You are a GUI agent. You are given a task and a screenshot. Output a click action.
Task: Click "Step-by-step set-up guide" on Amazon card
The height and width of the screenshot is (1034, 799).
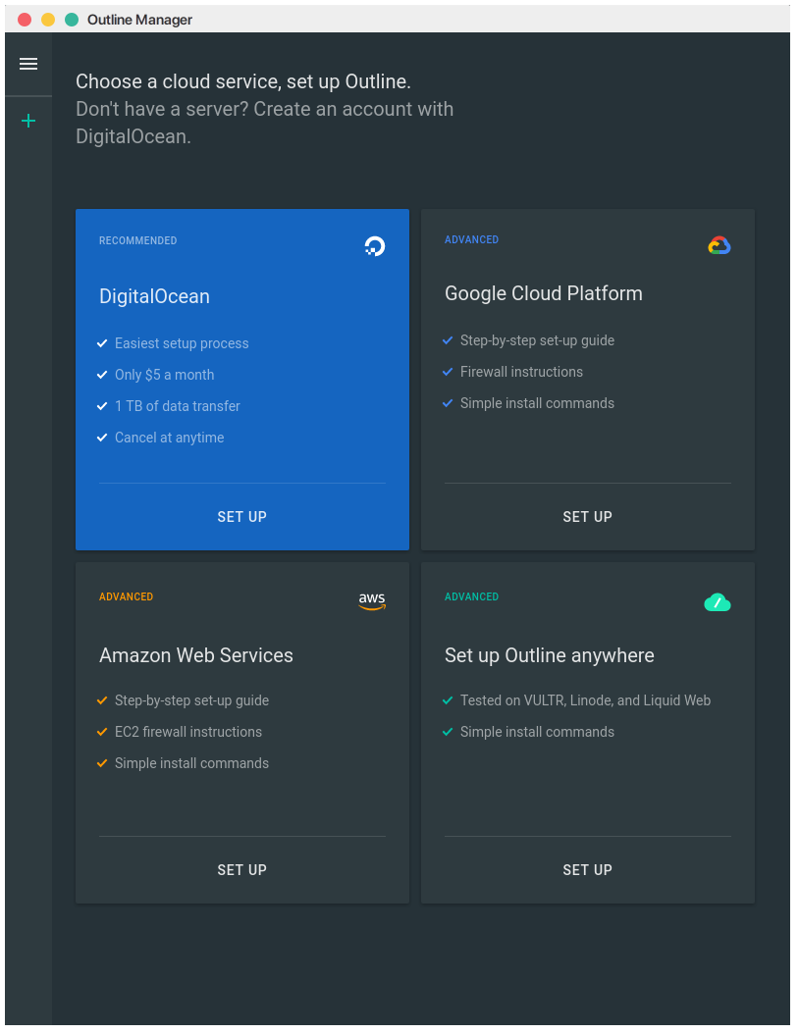point(192,700)
